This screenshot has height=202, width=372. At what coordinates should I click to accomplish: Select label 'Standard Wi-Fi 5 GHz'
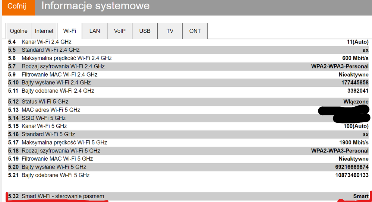click(x=48, y=134)
